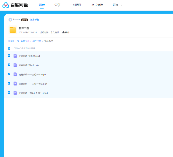This screenshot has height=157, width=173.
Task: Report the share via 举报 button
Action: 66,32
